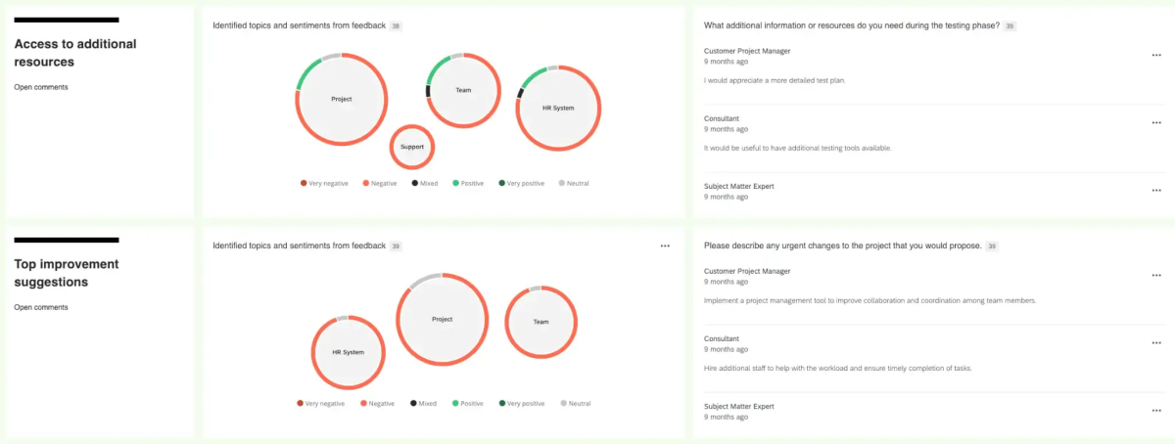The height and width of the screenshot is (444, 1175).
Task: Click the 38 count badge on upper chart
Action: point(396,25)
